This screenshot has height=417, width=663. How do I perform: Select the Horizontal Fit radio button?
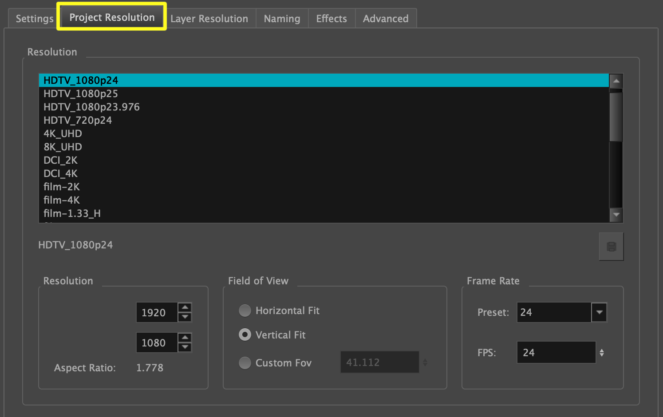(x=245, y=311)
